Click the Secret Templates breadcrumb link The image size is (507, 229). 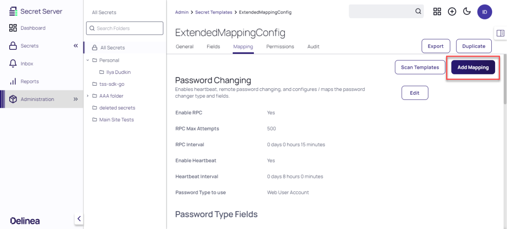coord(213,12)
